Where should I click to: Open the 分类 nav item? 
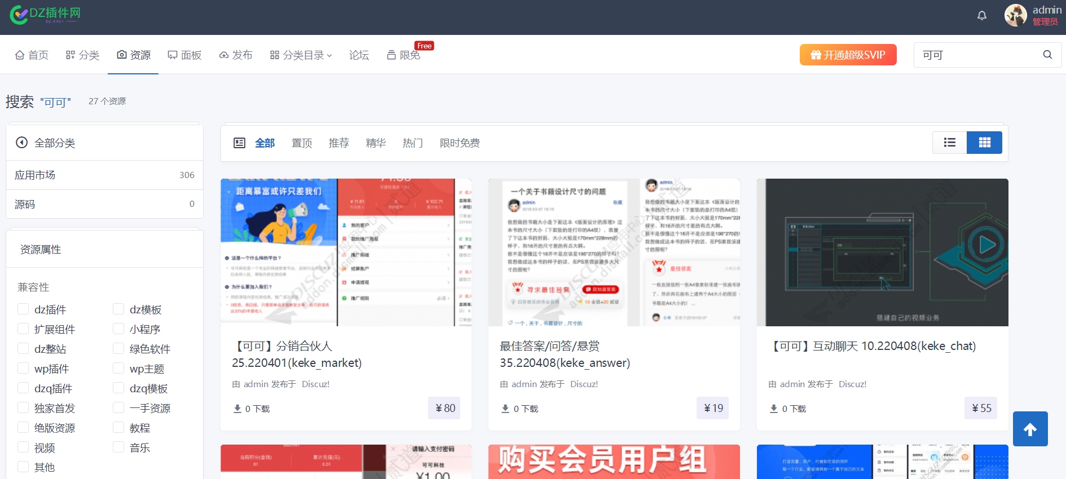pos(82,55)
